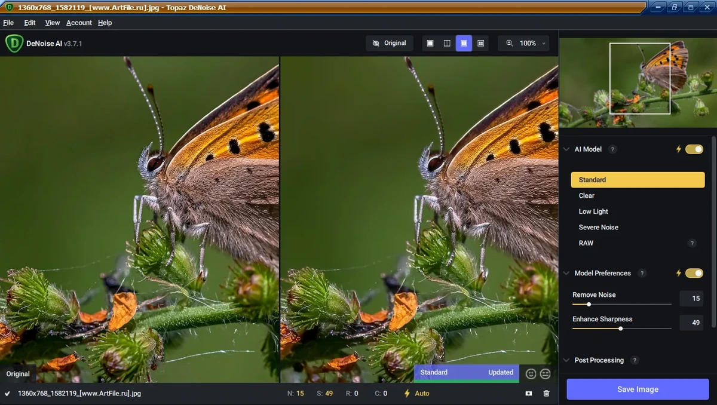Screen dimensions: 717x405
Task: Click the butterfly navigator thumbnail
Action: (638, 82)
